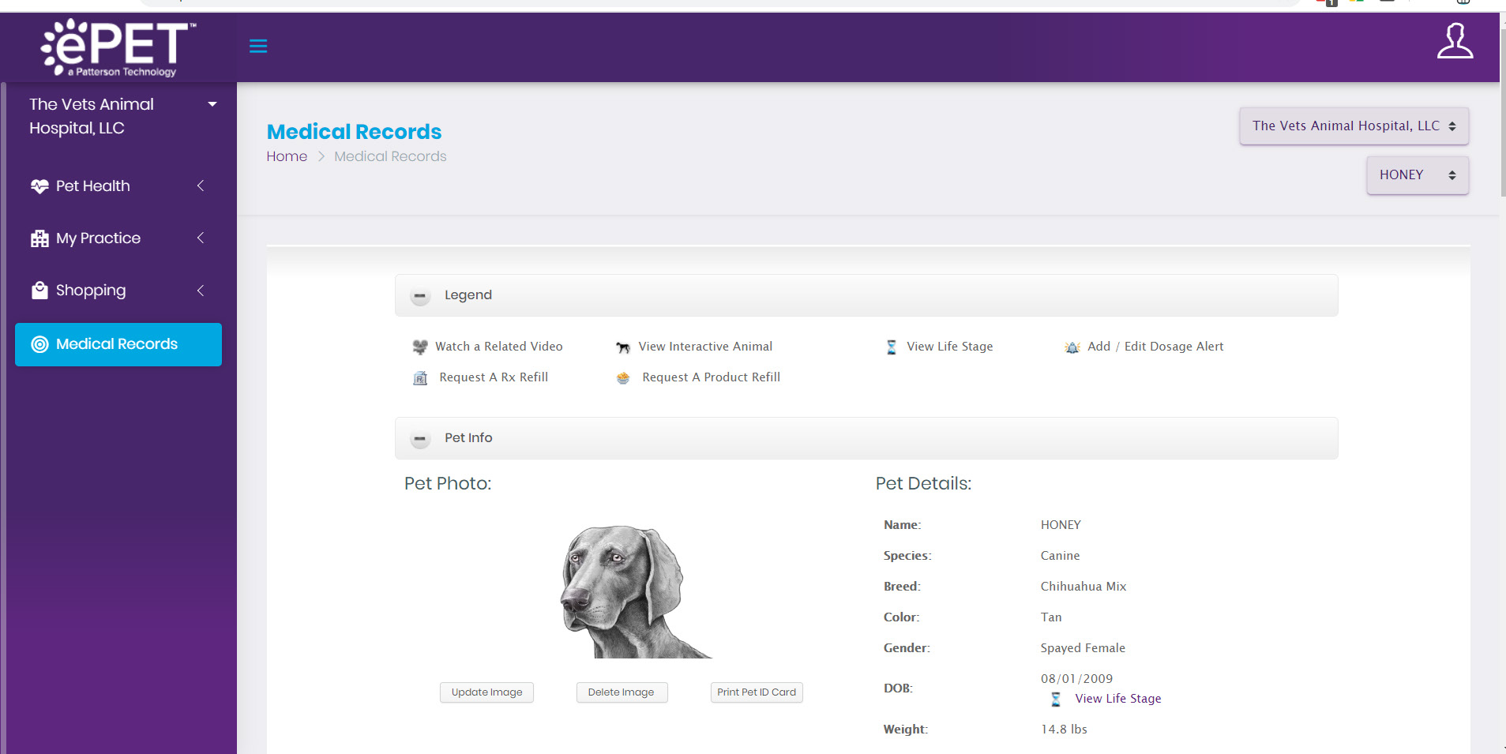Select Medical Records in the sidebar
The image size is (1506, 754).
tap(115, 343)
